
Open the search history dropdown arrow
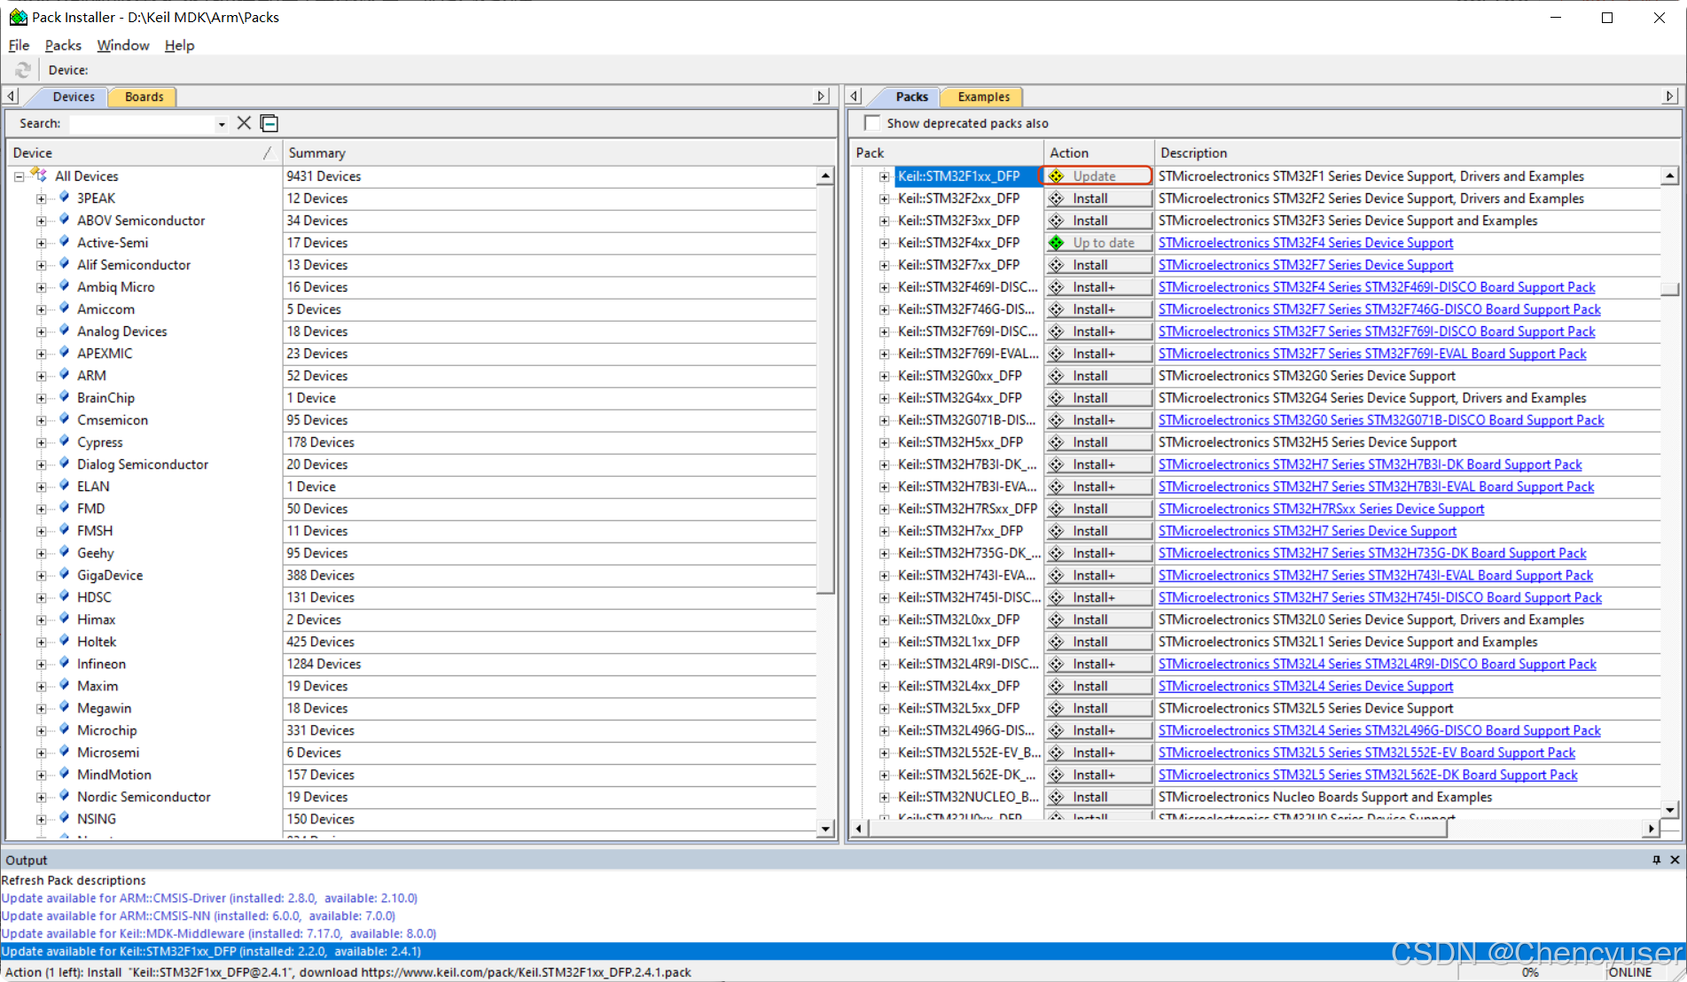click(x=222, y=124)
